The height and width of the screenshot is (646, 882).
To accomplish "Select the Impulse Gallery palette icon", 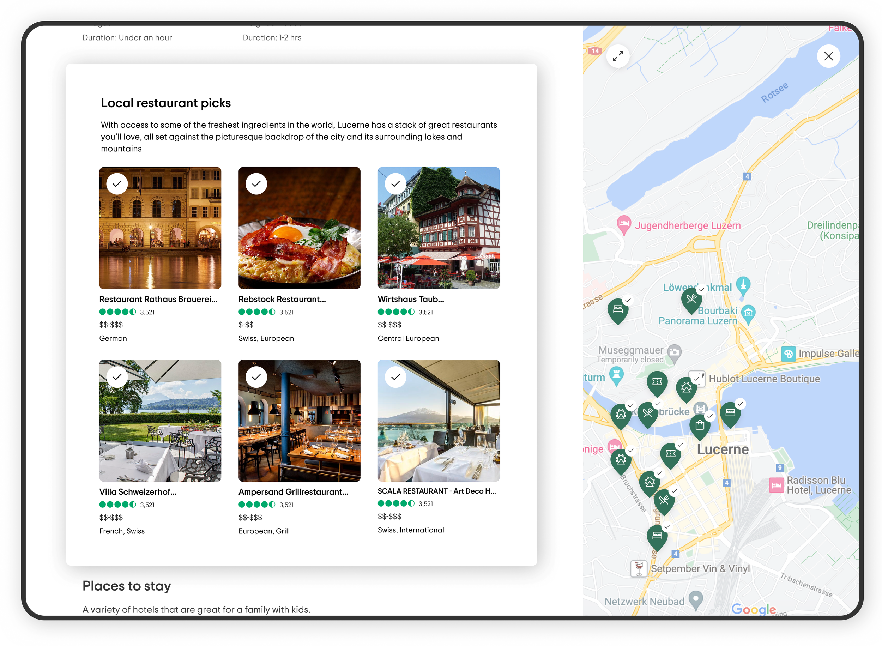I will pyautogui.click(x=788, y=354).
